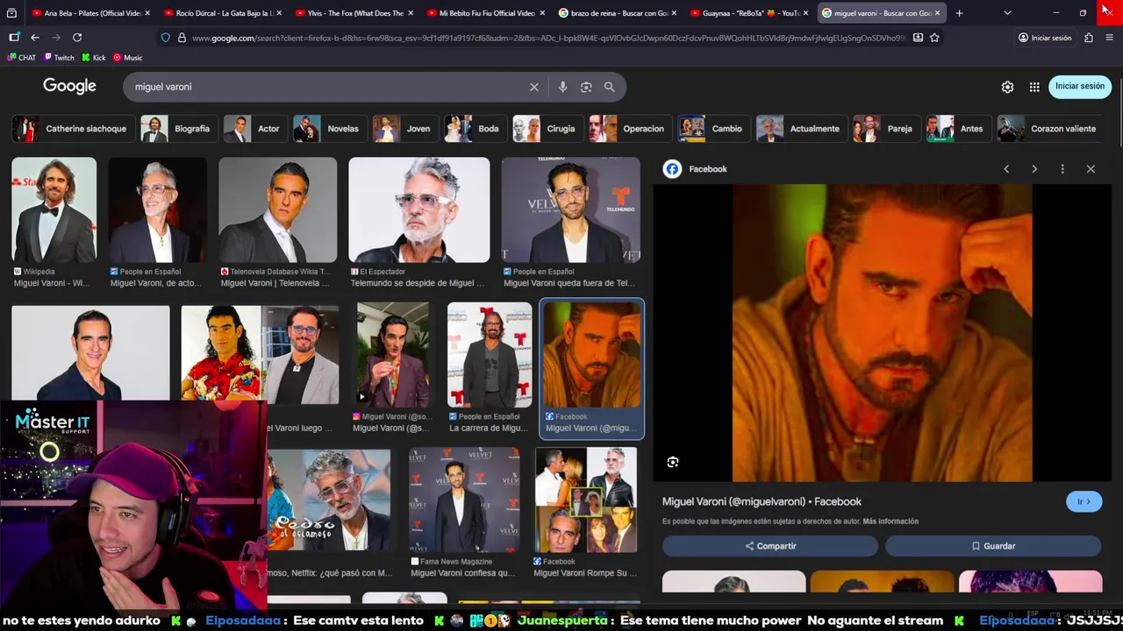The height and width of the screenshot is (631, 1123).
Task: Start voice search with the microphone icon
Action: [x=562, y=87]
